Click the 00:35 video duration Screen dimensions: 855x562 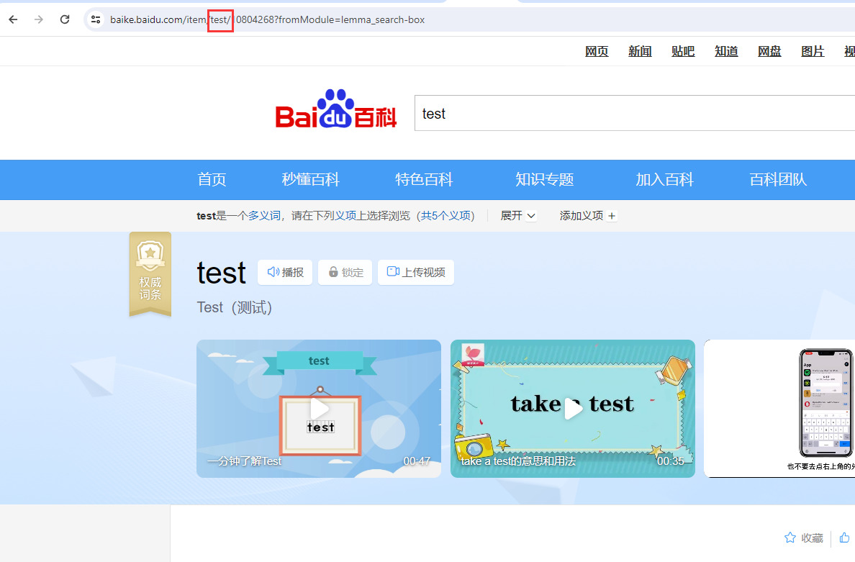[670, 461]
